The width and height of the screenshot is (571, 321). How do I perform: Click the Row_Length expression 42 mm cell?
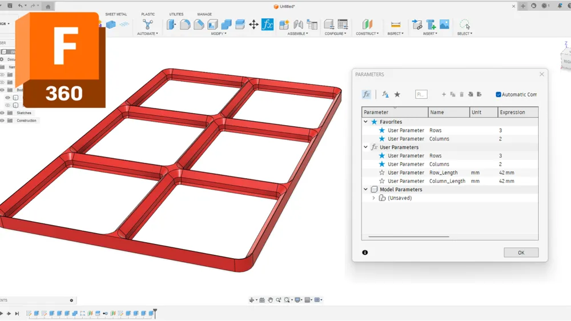[x=517, y=172]
